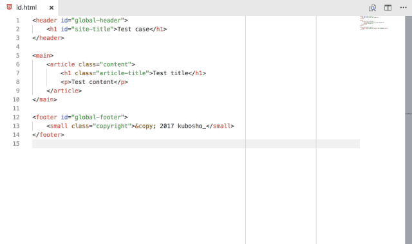
Task: Click the text "2017 kubosho_"
Action: click(x=183, y=126)
